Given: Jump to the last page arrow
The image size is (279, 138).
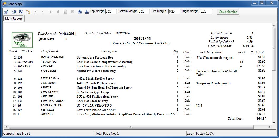Looking at the screenshot, I should pyautogui.click(x=58, y=12).
